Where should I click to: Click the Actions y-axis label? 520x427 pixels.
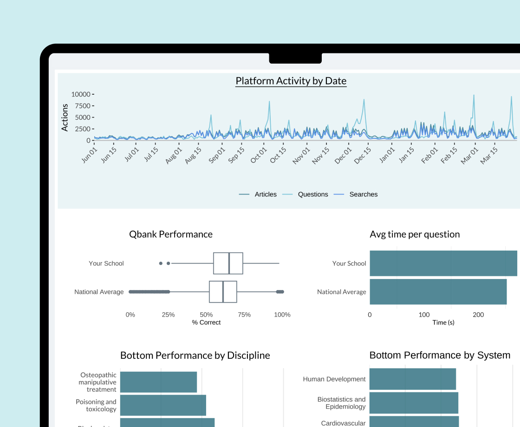pos(65,117)
